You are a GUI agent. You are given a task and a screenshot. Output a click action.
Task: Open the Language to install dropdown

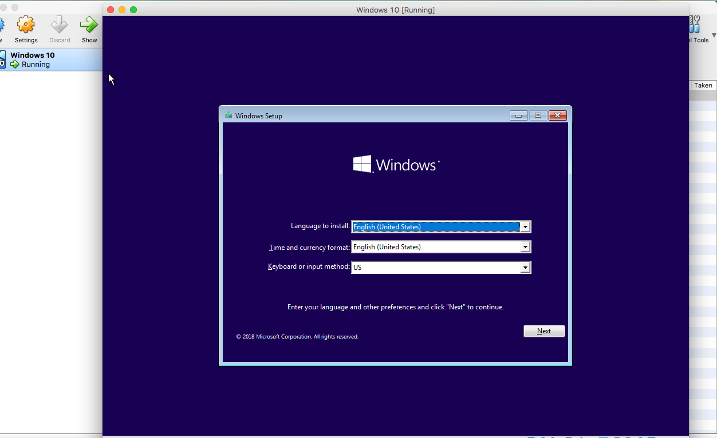coord(525,226)
